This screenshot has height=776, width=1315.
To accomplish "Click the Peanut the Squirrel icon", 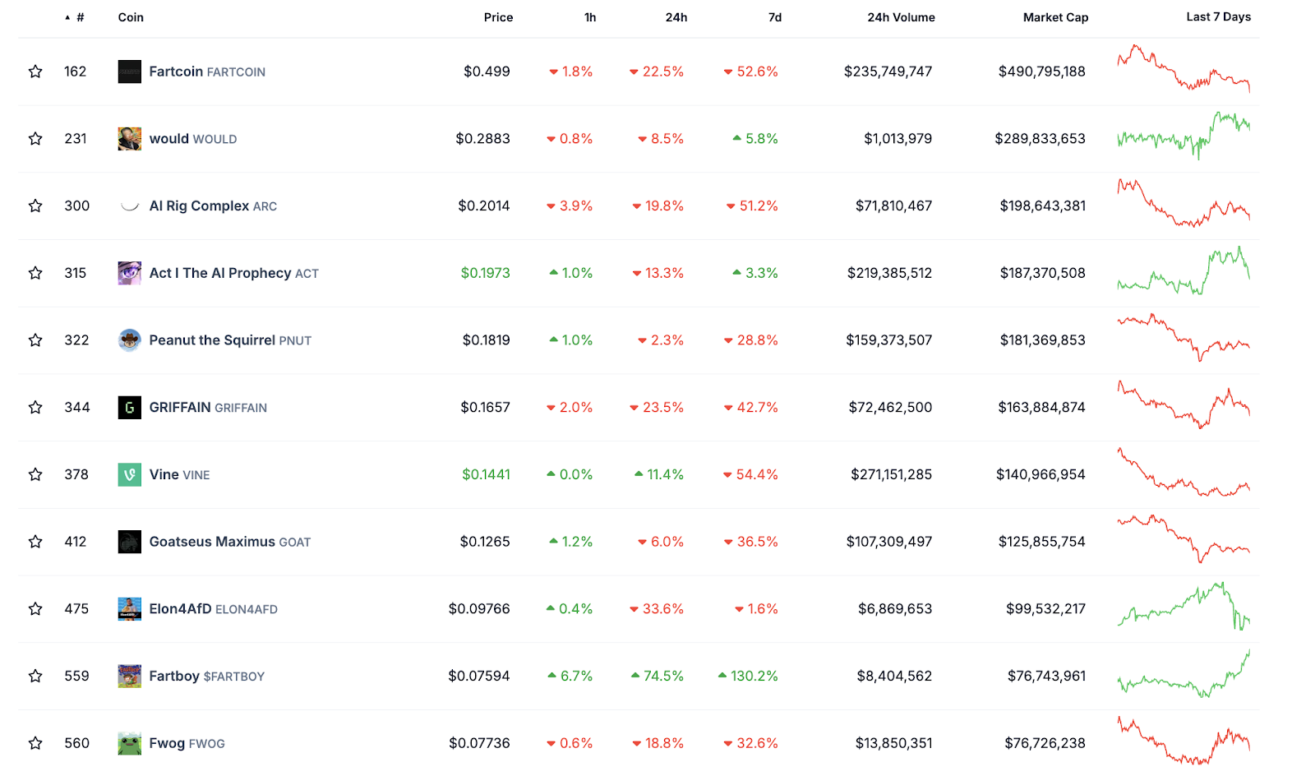I will point(129,340).
